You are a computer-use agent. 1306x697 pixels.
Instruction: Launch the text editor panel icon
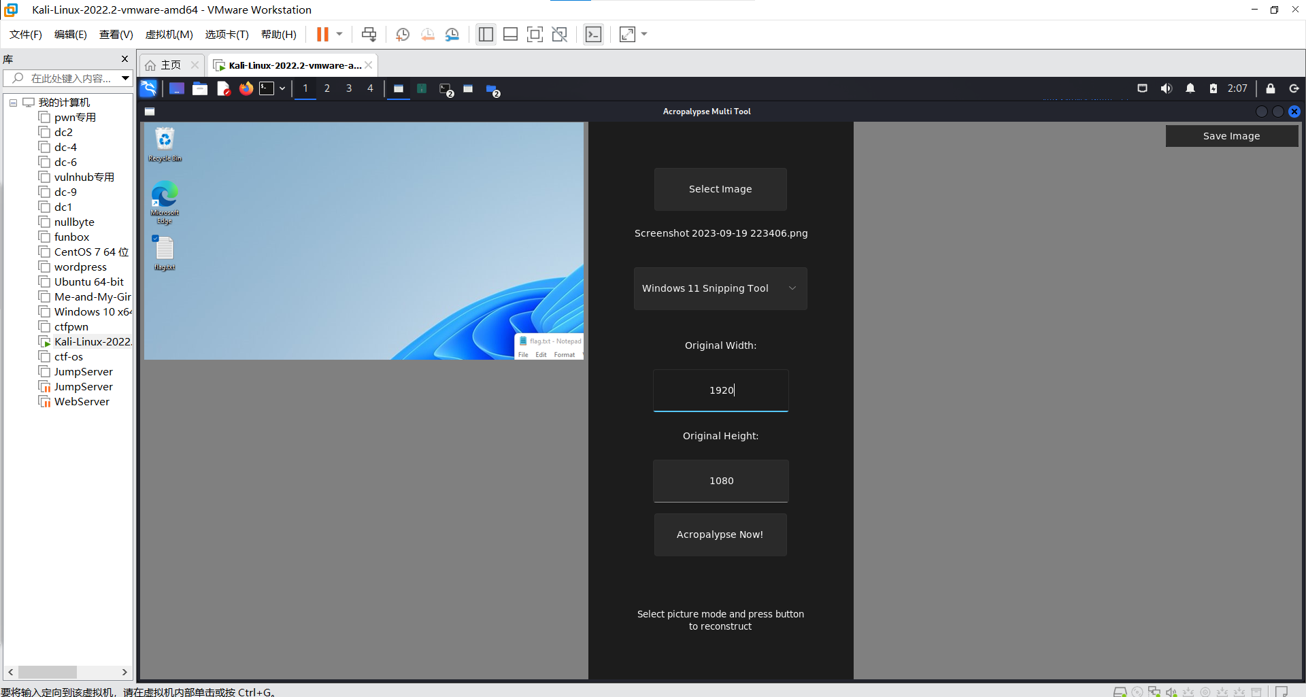pyautogui.click(x=223, y=88)
